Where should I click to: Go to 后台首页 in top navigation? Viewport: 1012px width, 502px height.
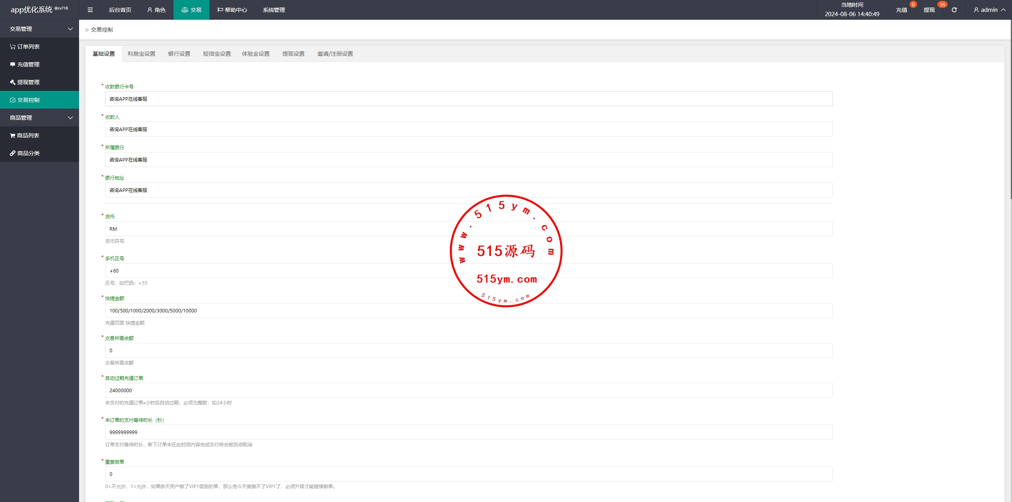120,10
